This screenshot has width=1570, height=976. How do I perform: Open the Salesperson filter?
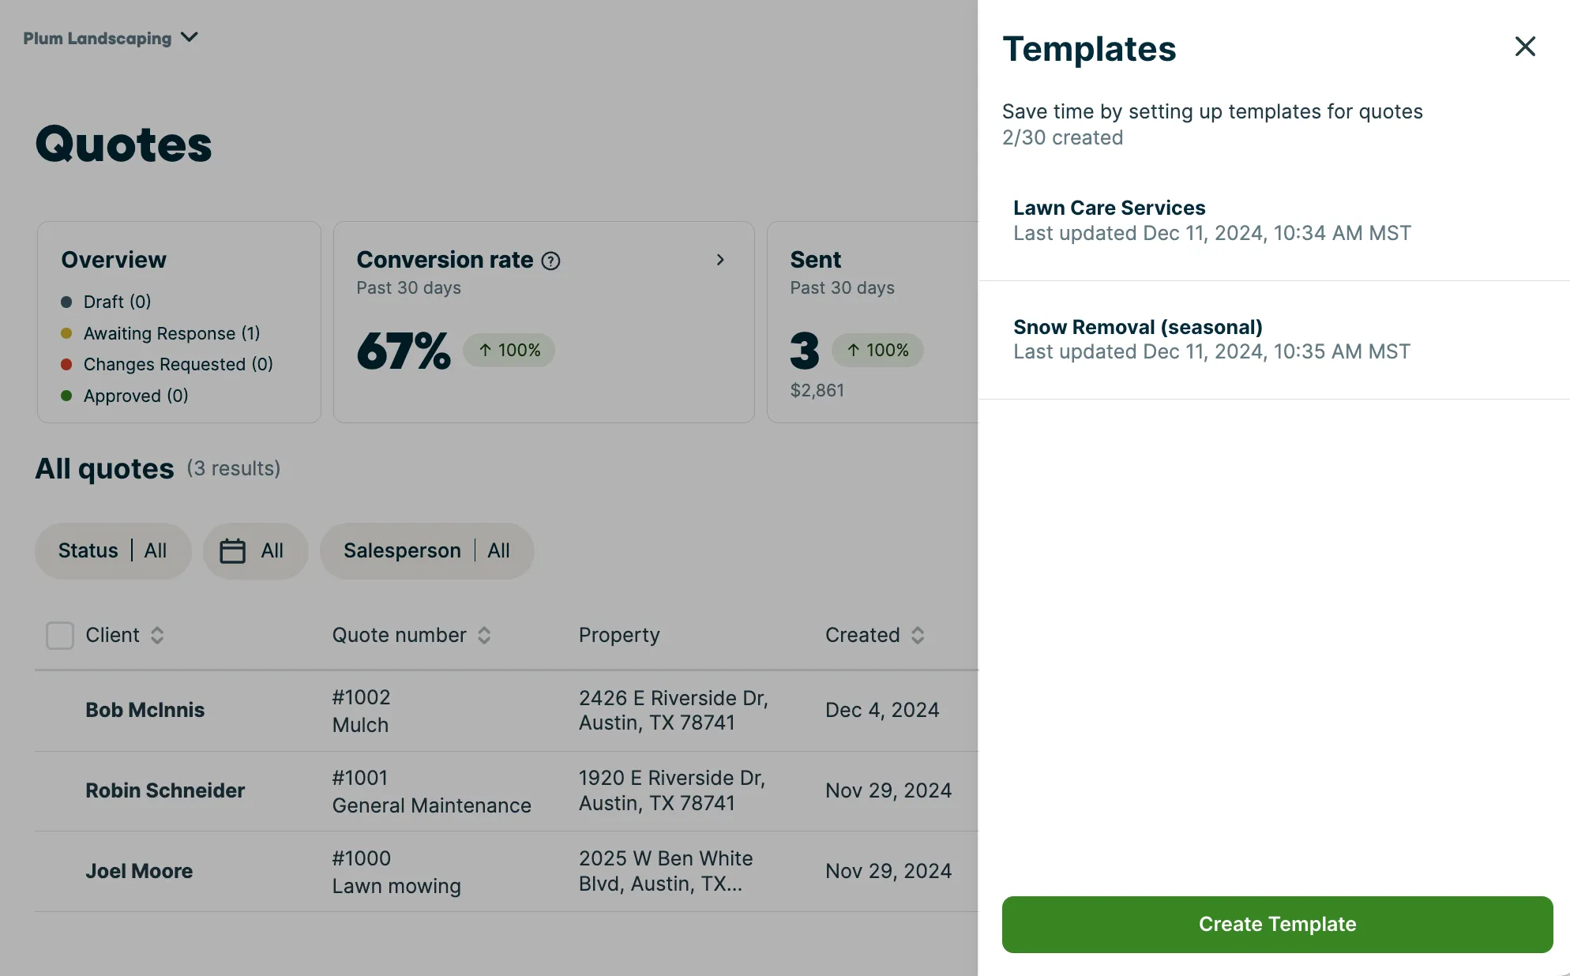426,550
